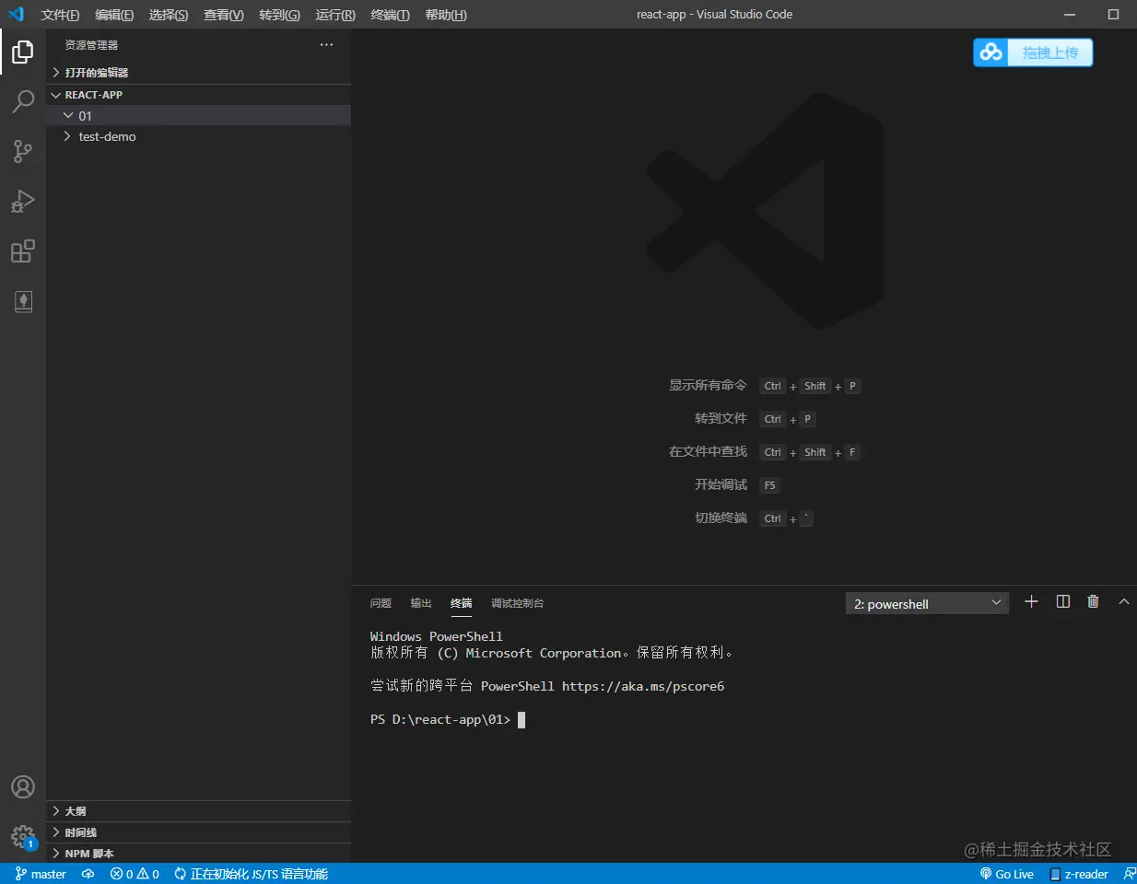1137x884 pixels.
Task: Switch to the 输出 panel tab
Action: (421, 603)
